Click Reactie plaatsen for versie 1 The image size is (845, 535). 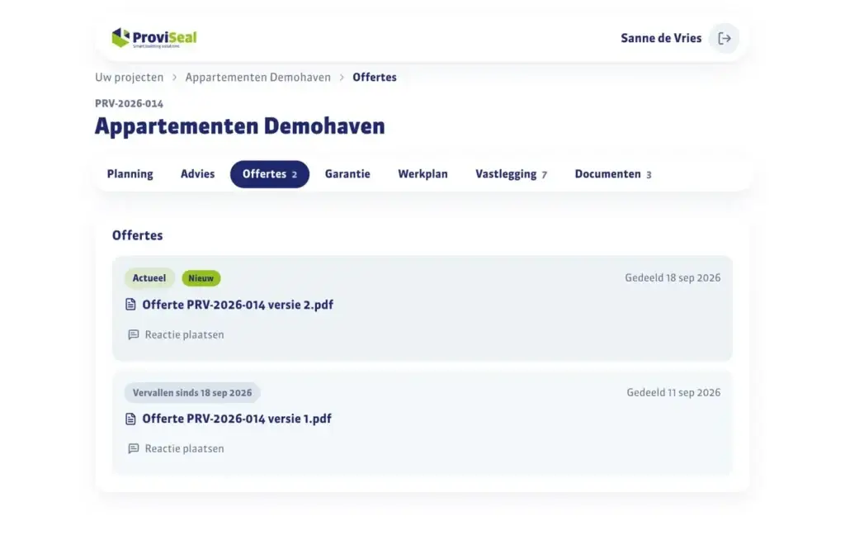[x=177, y=448]
